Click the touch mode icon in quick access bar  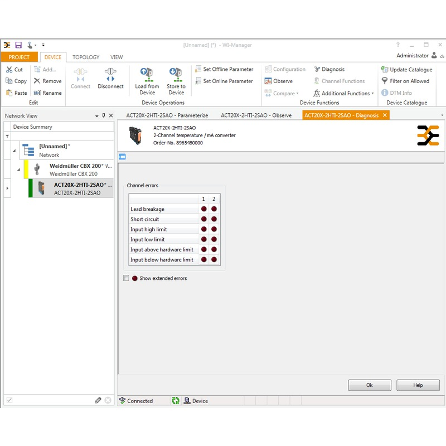click(x=30, y=45)
